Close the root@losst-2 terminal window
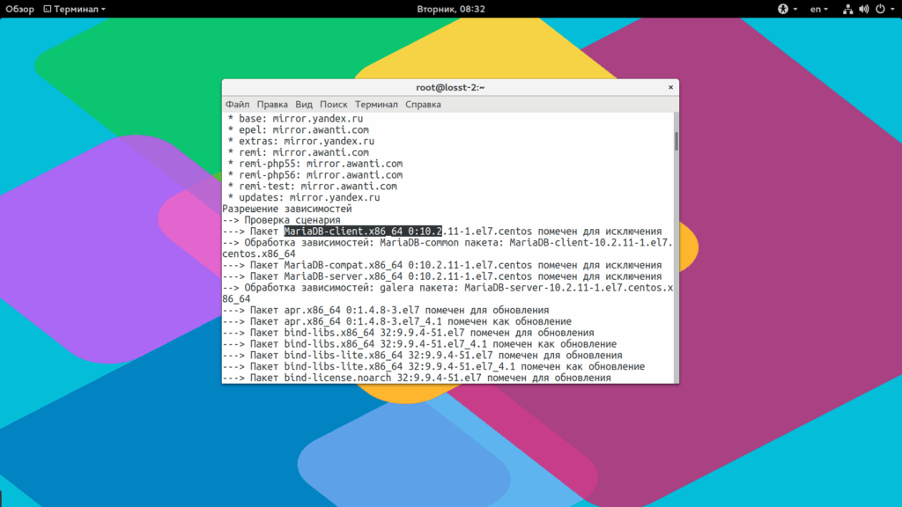The image size is (902, 507). pos(670,87)
